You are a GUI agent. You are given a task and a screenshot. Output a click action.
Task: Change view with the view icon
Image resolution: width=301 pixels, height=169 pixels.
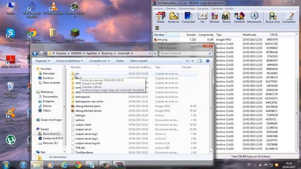(x=188, y=61)
